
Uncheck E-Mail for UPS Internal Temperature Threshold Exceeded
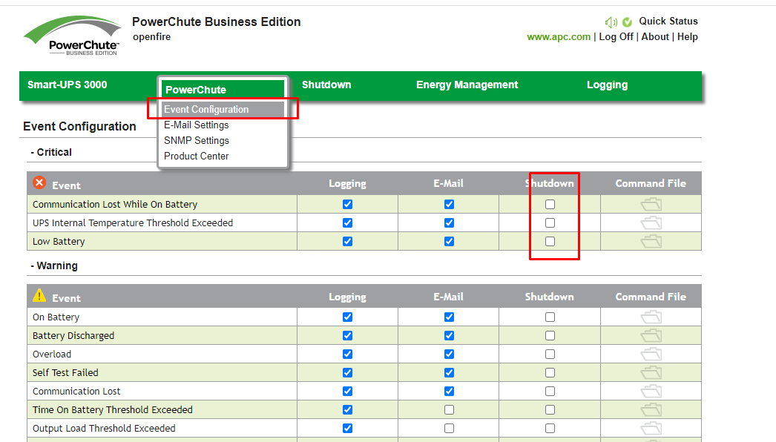449,222
